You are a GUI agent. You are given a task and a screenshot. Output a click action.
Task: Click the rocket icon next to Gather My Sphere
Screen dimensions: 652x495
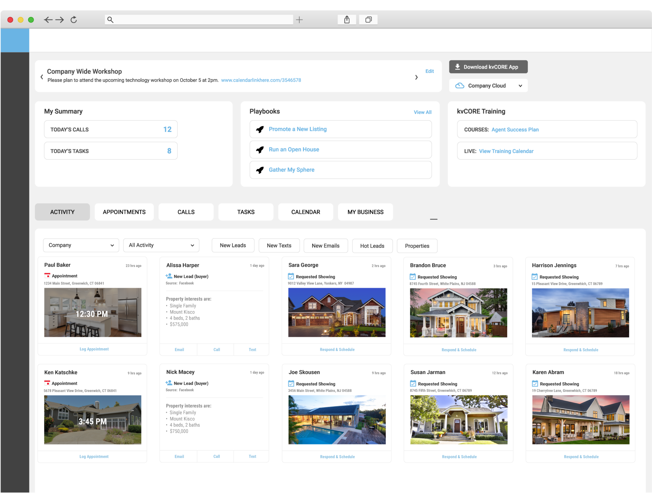pos(260,170)
